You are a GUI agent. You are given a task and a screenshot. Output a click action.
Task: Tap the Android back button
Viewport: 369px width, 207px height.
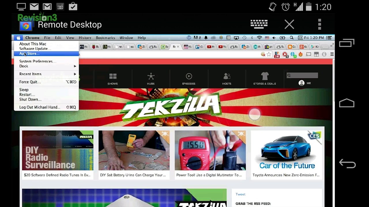pos(347,164)
